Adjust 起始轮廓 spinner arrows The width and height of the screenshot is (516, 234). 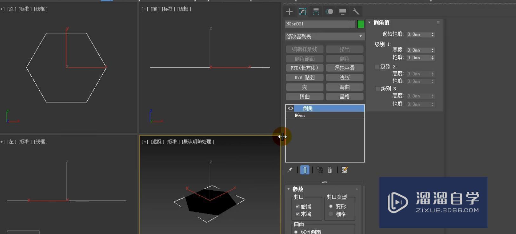point(432,34)
